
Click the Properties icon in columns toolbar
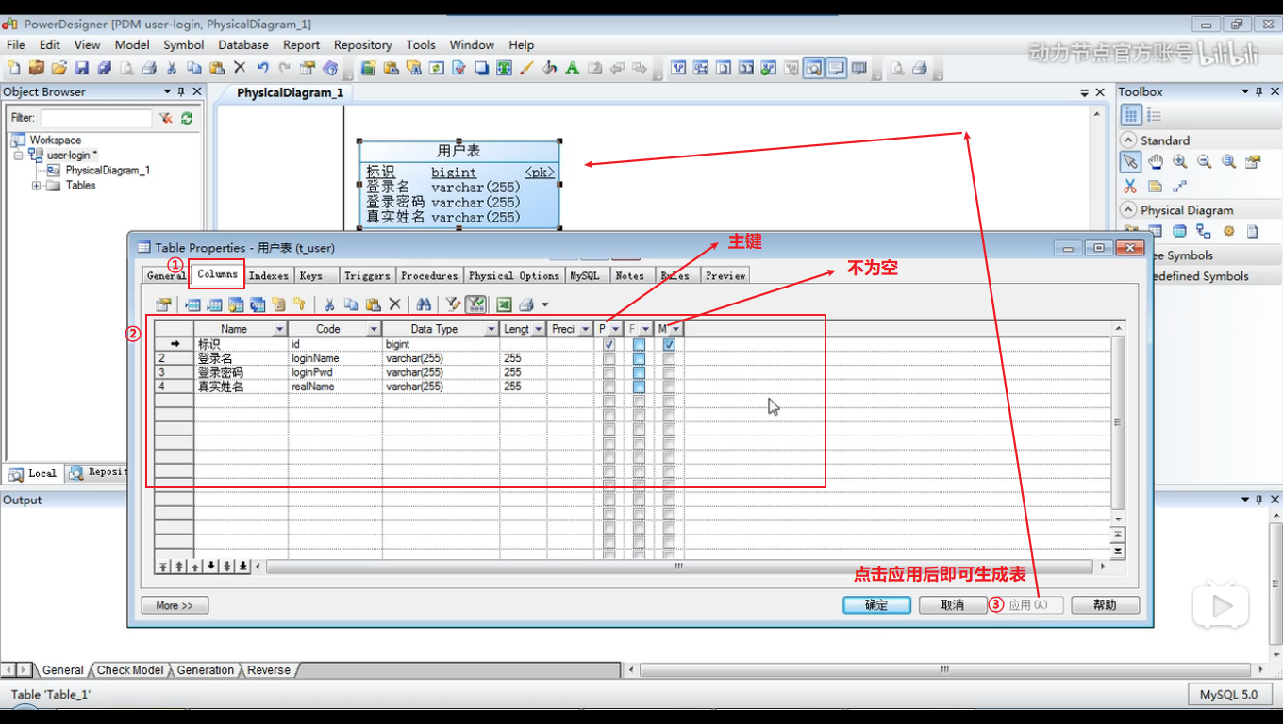163,304
